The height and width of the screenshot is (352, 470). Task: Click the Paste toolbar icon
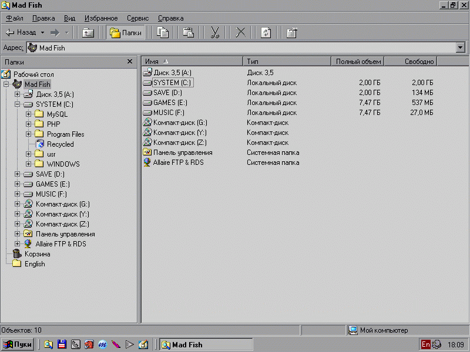pos(188,33)
